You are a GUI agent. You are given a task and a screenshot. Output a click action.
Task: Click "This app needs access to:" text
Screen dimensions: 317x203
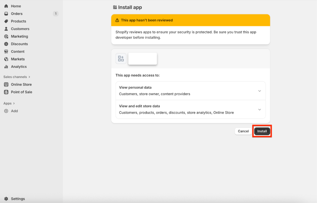138,75
